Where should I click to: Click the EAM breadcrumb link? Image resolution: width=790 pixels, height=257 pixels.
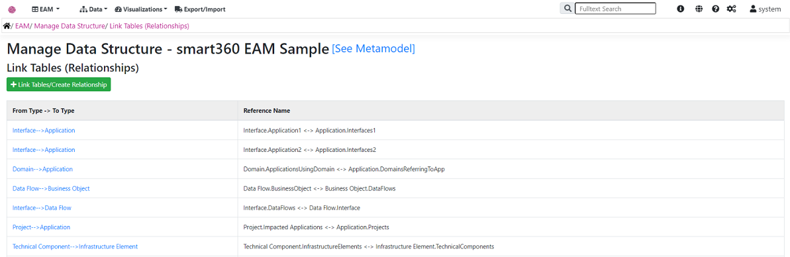click(x=22, y=26)
